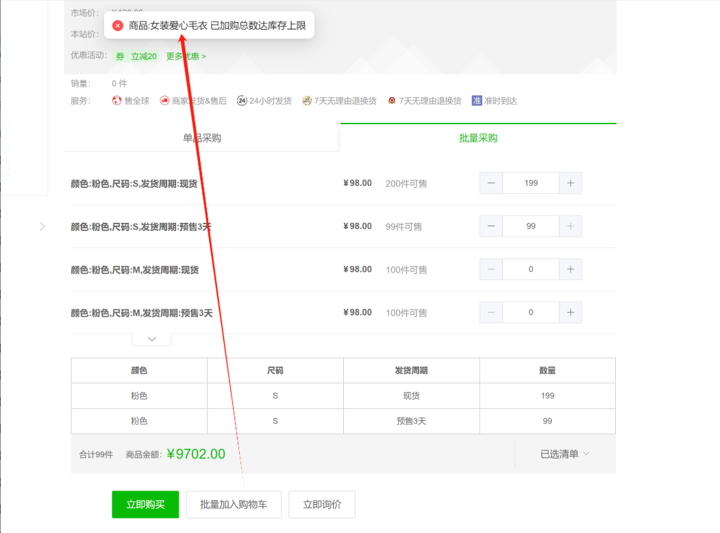Click right arrow chevron beside product images

point(42,226)
